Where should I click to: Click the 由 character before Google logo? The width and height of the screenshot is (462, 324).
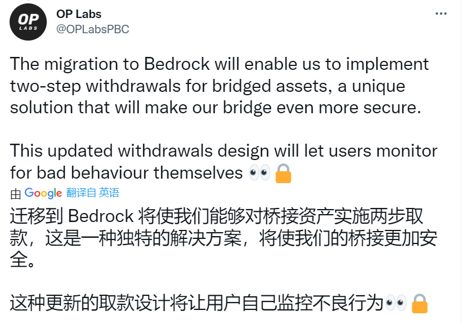16,193
